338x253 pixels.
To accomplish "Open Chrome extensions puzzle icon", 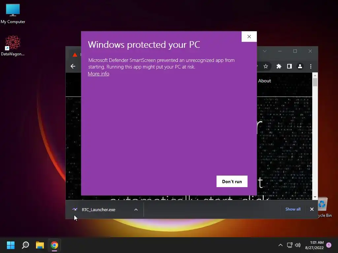I will pos(279,66).
